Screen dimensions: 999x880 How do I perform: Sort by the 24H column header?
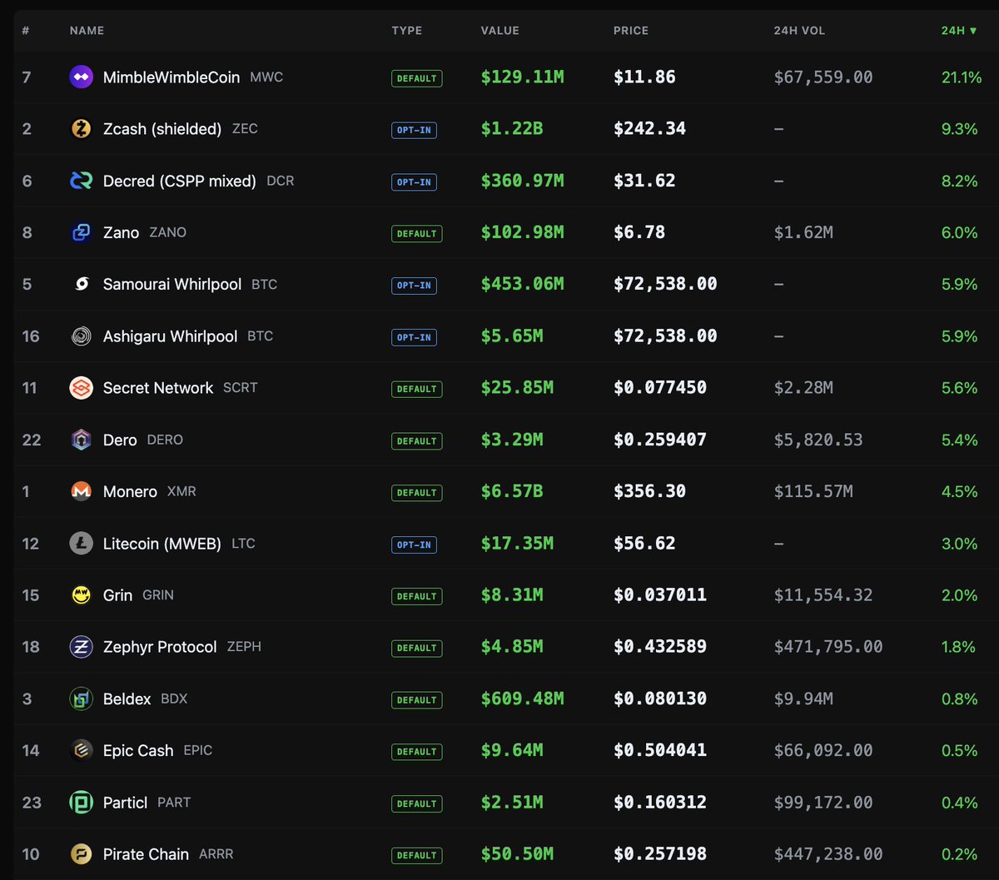[x=959, y=31]
